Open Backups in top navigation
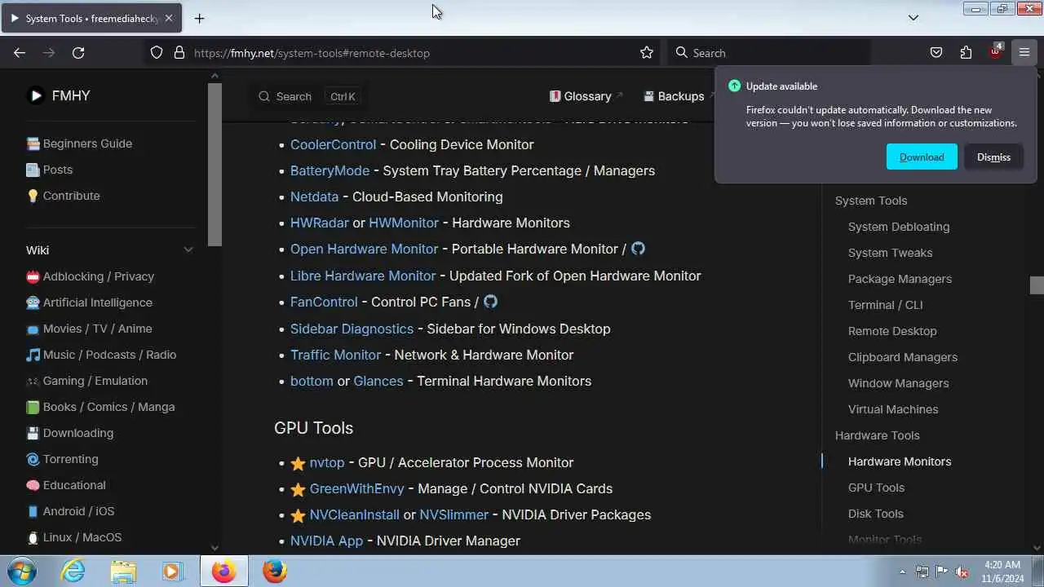 coord(680,96)
